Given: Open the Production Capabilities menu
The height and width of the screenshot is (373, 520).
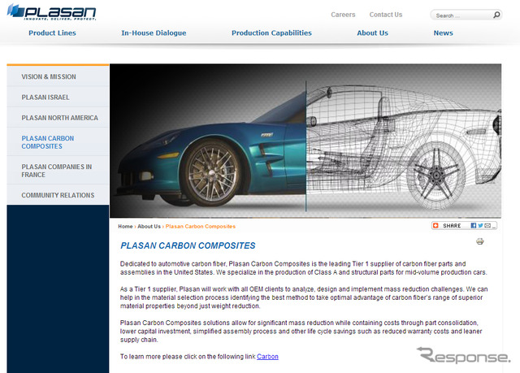Looking at the screenshot, I should 271,33.
